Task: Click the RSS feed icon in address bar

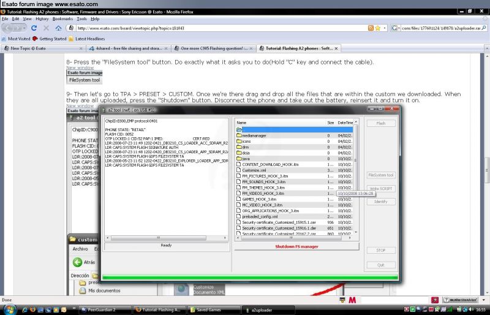Action: click(x=371, y=28)
